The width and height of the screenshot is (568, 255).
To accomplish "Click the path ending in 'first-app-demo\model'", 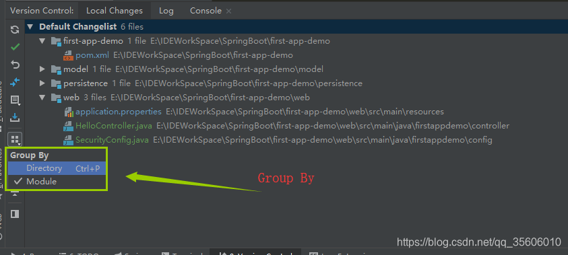I will pos(219,69).
